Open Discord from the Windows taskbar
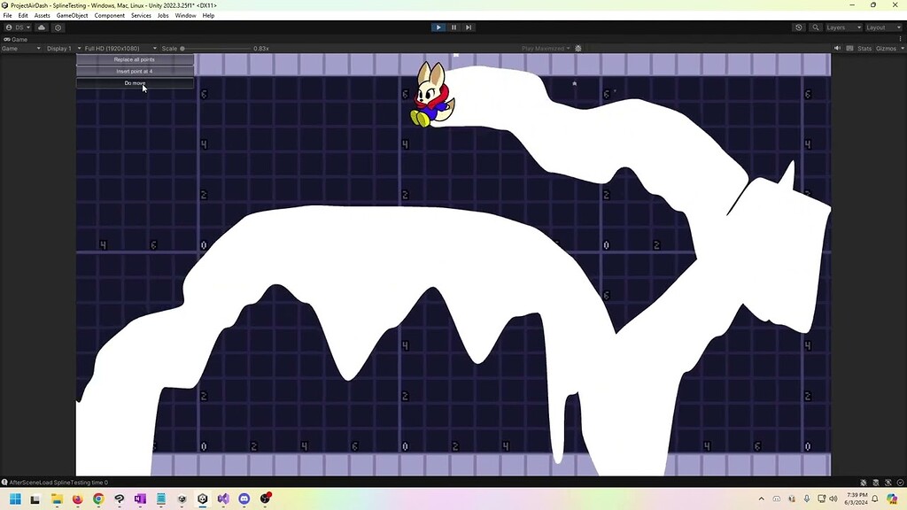Viewport: 907px width, 510px height. (x=244, y=499)
